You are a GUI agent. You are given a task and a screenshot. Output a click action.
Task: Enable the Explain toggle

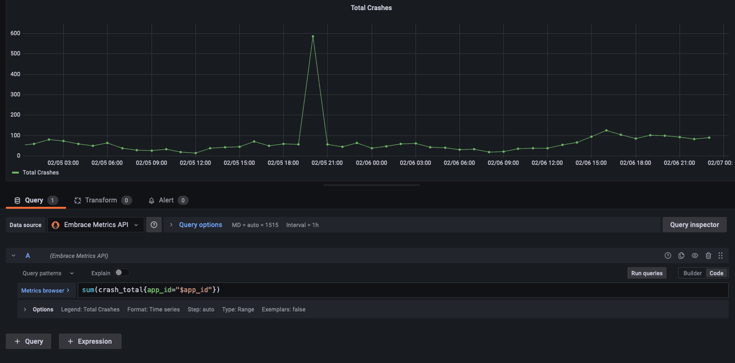[122, 272]
